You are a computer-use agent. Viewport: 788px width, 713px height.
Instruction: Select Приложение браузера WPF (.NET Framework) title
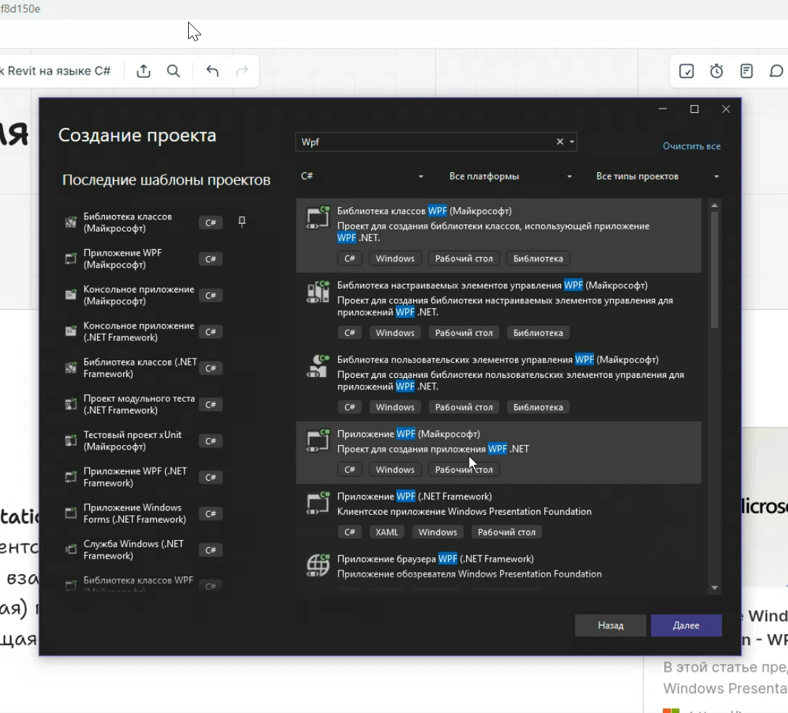435,559
